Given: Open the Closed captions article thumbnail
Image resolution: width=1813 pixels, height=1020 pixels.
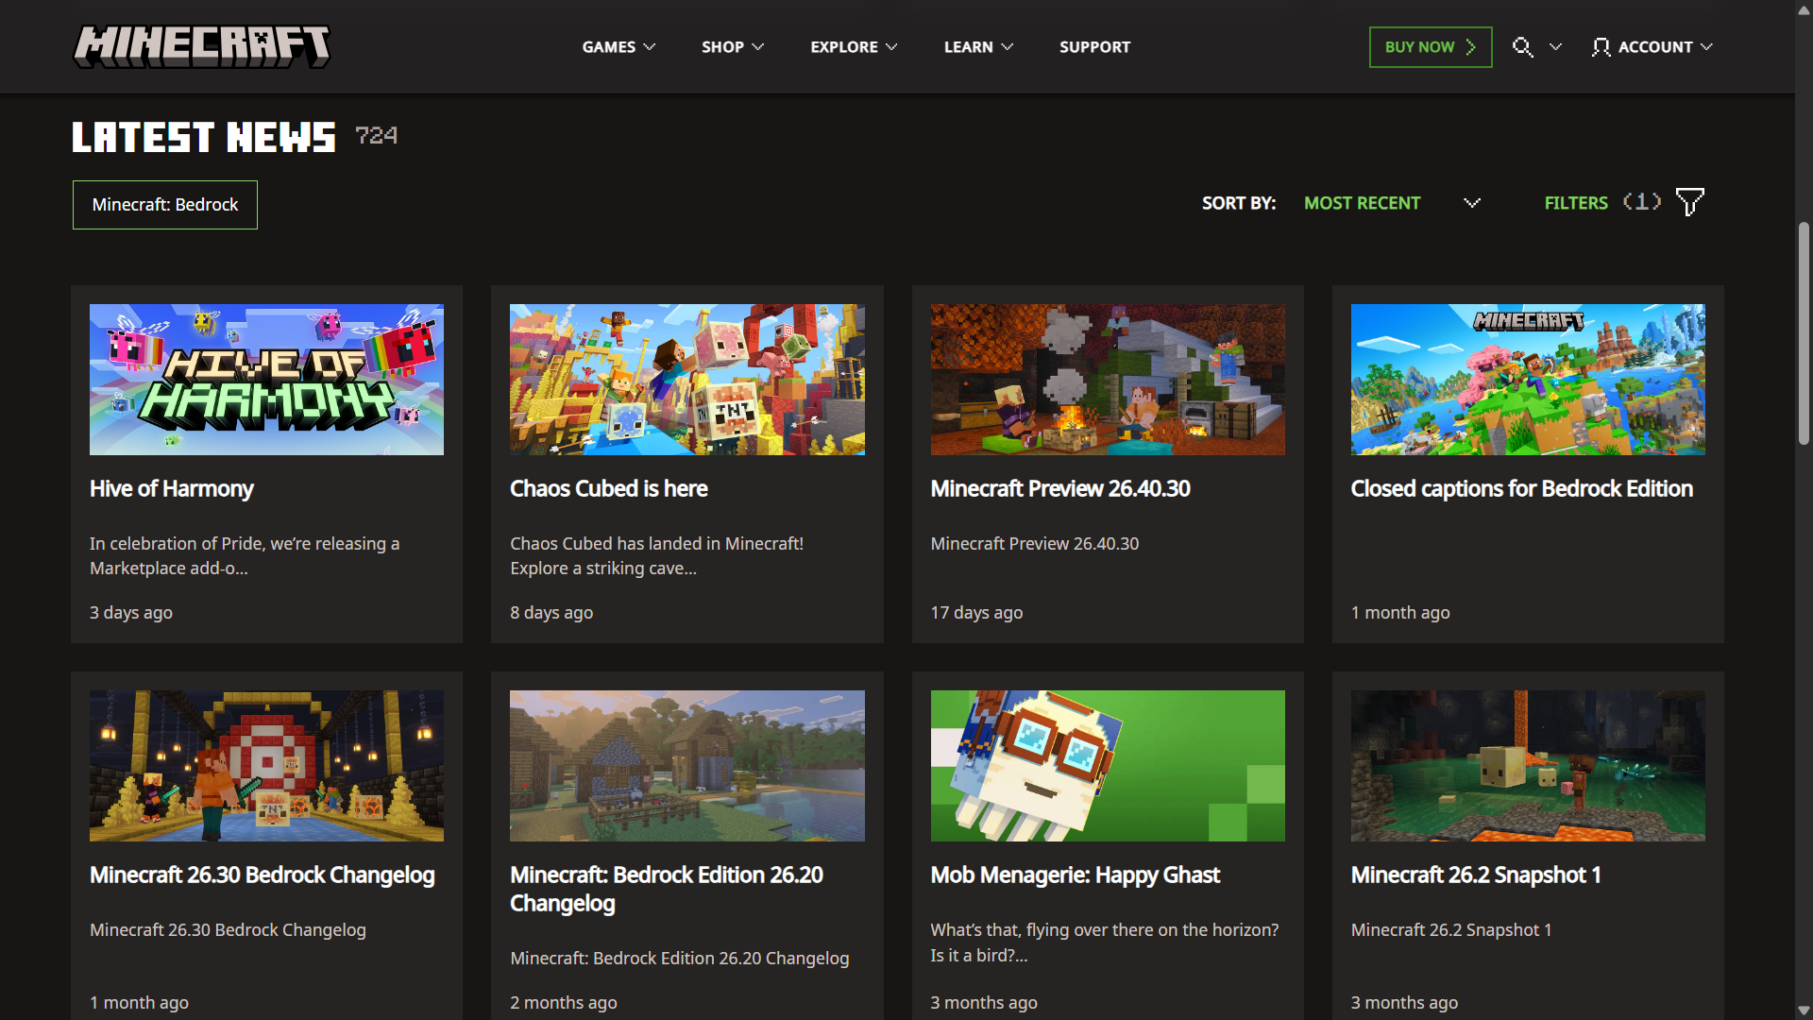Looking at the screenshot, I should point(1528,380).
